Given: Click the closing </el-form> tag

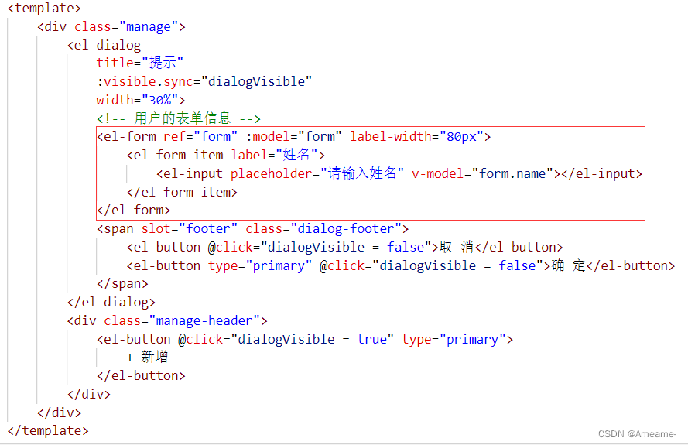Looking at the screenshot, I should 133,210.
